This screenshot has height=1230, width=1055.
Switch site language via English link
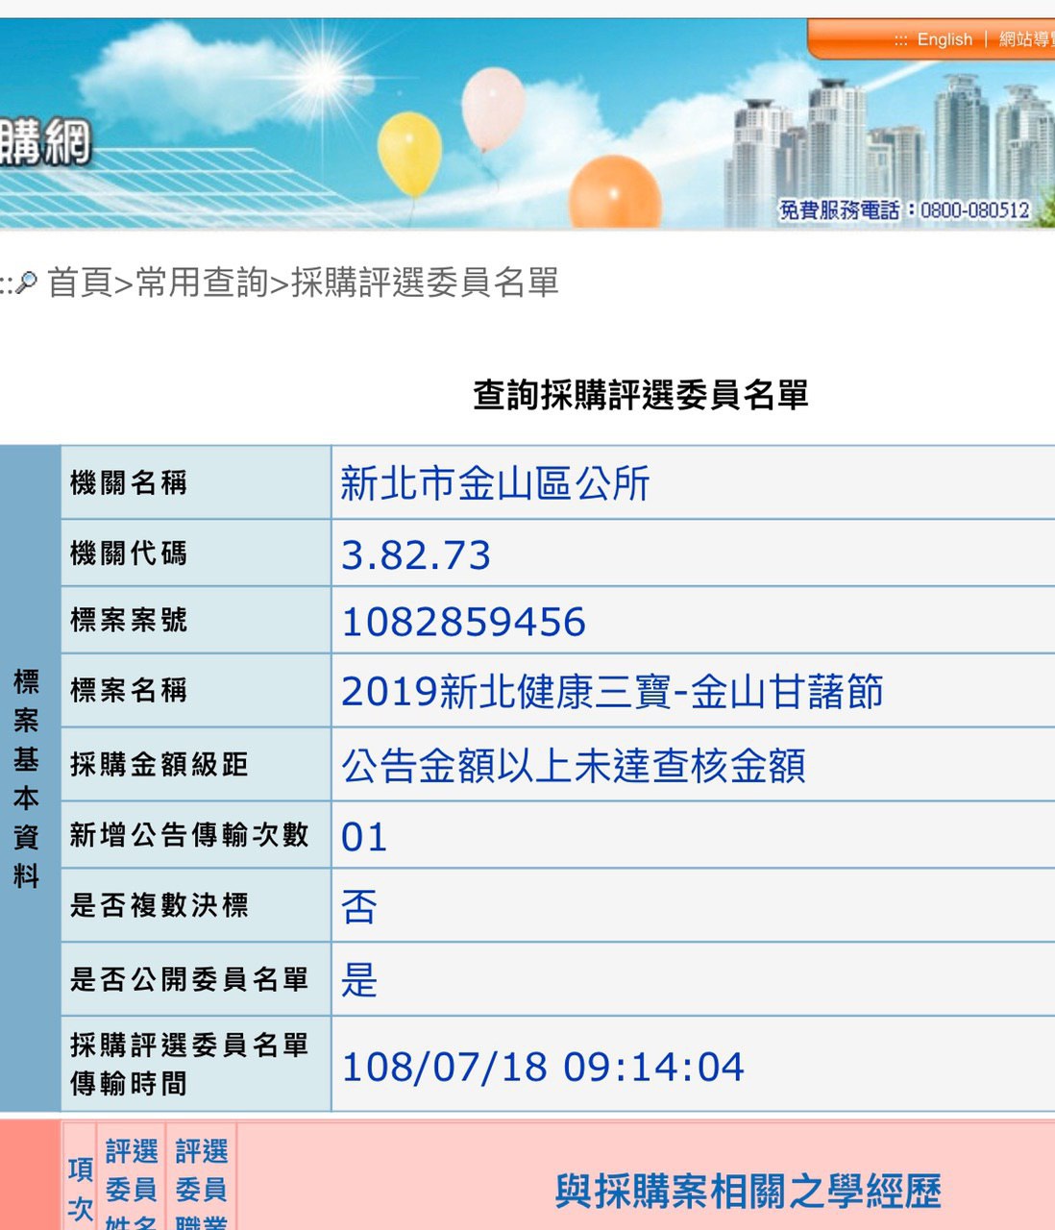[x=945, y=39]
